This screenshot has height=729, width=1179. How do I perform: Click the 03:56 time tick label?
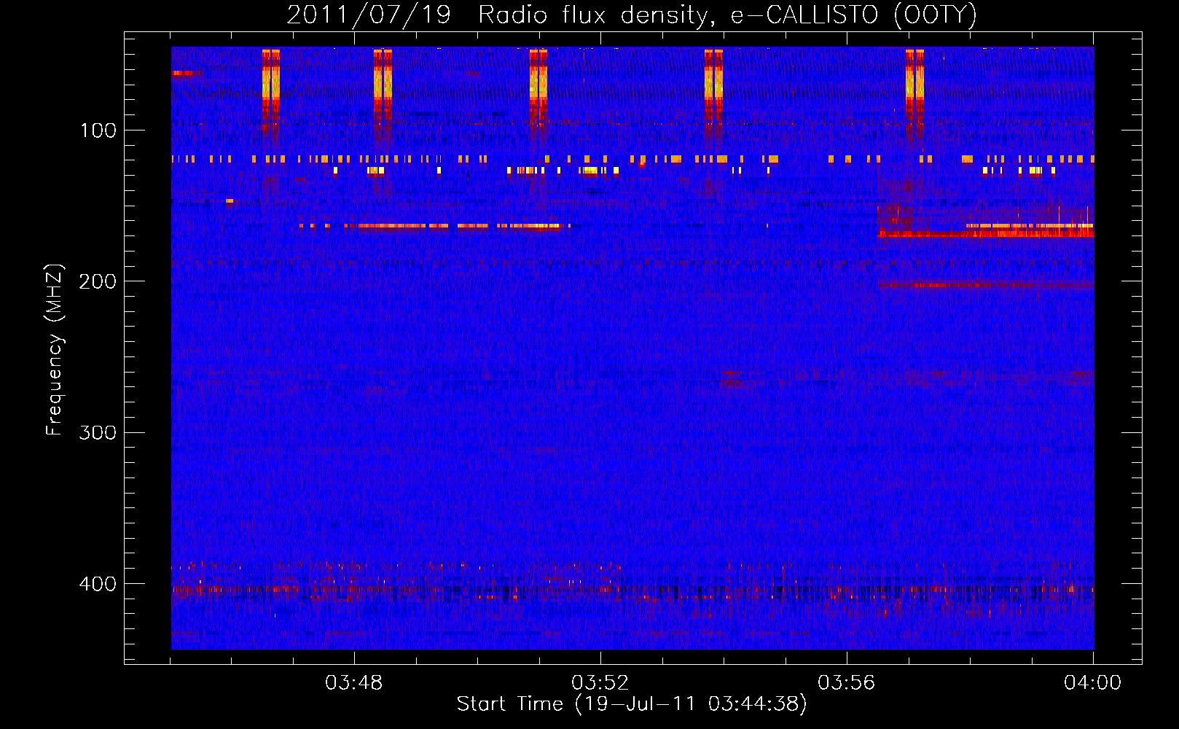pyautogui.click(x=846, y=683)
